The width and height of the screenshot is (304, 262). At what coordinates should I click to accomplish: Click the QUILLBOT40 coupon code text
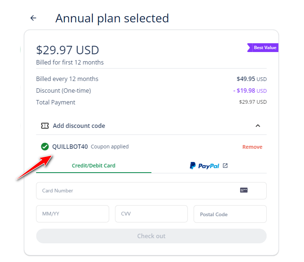coord(70,147)
